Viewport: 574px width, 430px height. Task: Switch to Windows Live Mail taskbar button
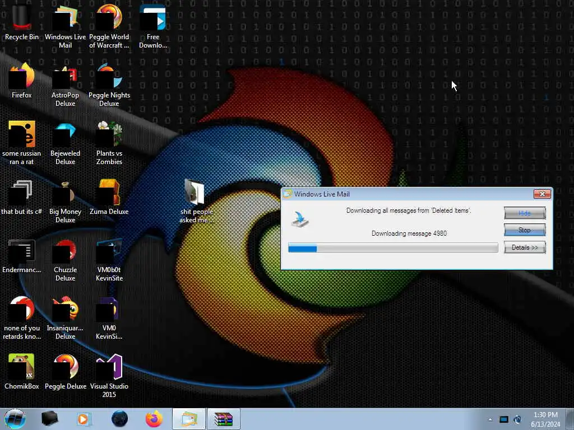click(189, 419)
